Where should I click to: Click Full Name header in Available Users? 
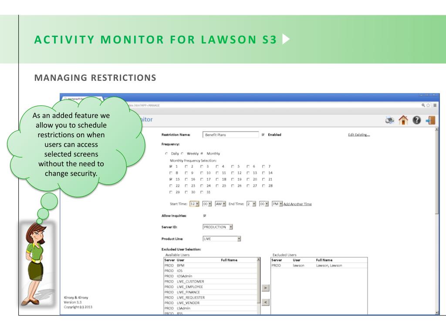(x=229, y=260)
